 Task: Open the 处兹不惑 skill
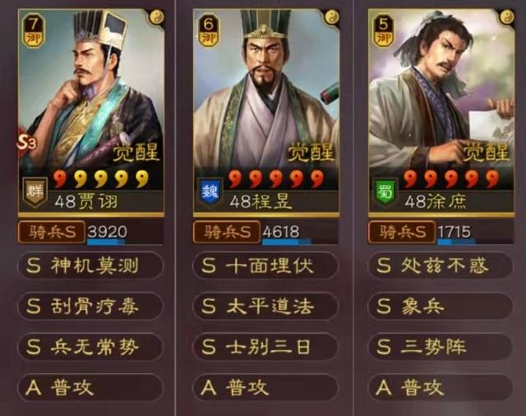tap(441, 266)
